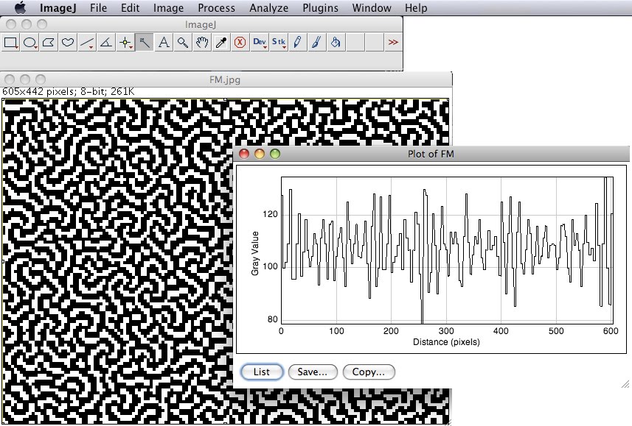Expand more tools with double arrow
The height and width of the screenshot is (426, 632).
click(393, 43)
